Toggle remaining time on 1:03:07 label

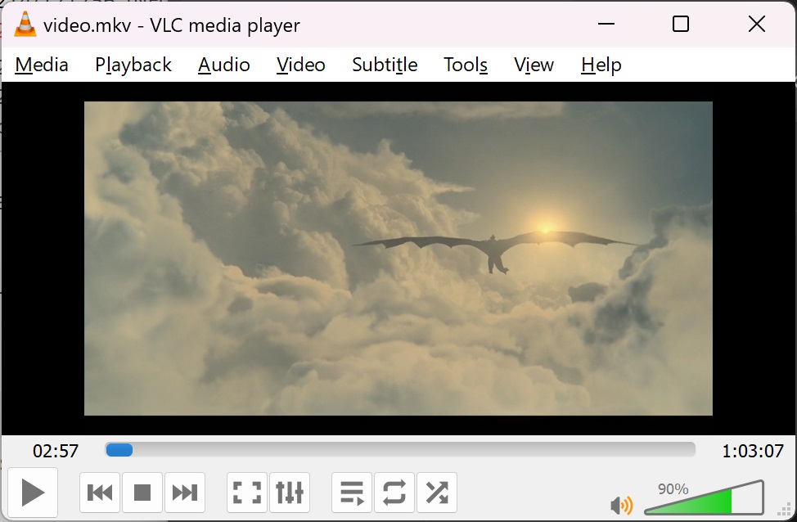(753, 451)
